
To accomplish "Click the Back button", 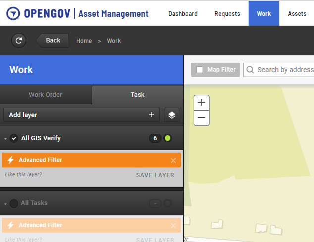I will pyautogui.click(x=52, y=40).
